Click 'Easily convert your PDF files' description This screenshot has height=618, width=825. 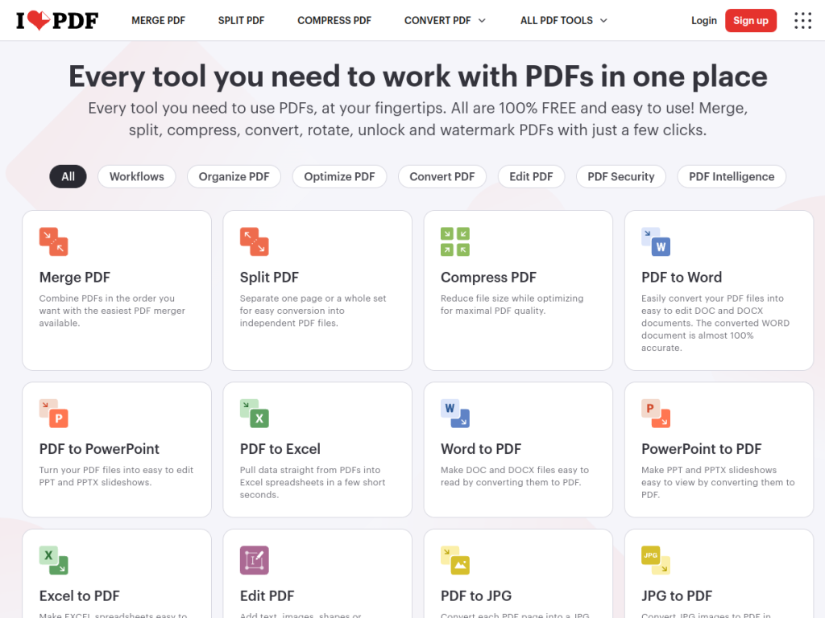point(715,323)
